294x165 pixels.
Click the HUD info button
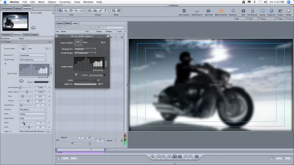pyautogui.click(x=108, y=36)
